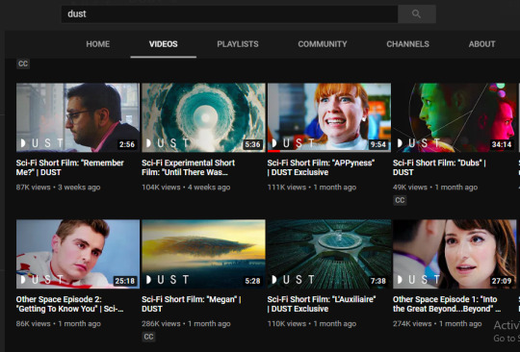
Task: Go to the COMMUNITY tab
Action: click(x=323, y=44)
